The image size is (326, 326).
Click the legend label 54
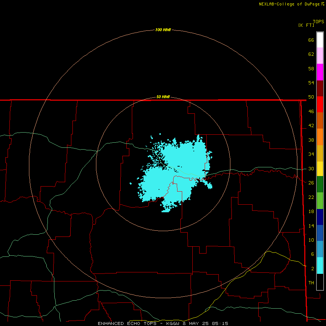(x=311, y=83)
